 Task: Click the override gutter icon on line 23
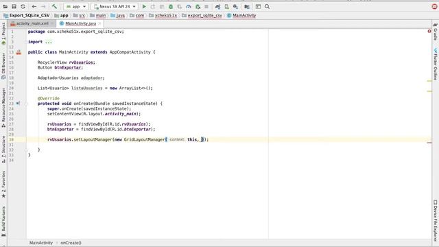[x=19, y=104]
